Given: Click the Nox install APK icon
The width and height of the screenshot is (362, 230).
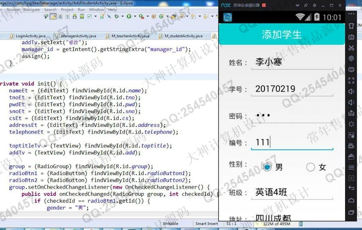Looking at the screenshot, I should [x=351, y=113].
